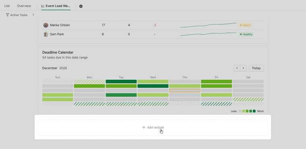Click the Thu column header
The width and height of the screenshot is (306, 149).
pyautogui.click(x=185, y=77)
